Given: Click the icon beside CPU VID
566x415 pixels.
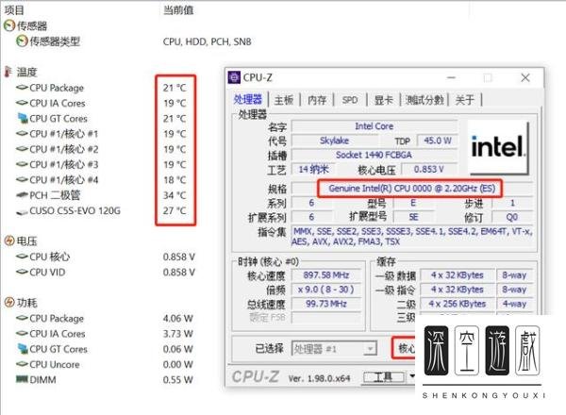Looking at the screenshot, I should pos(22,272).
